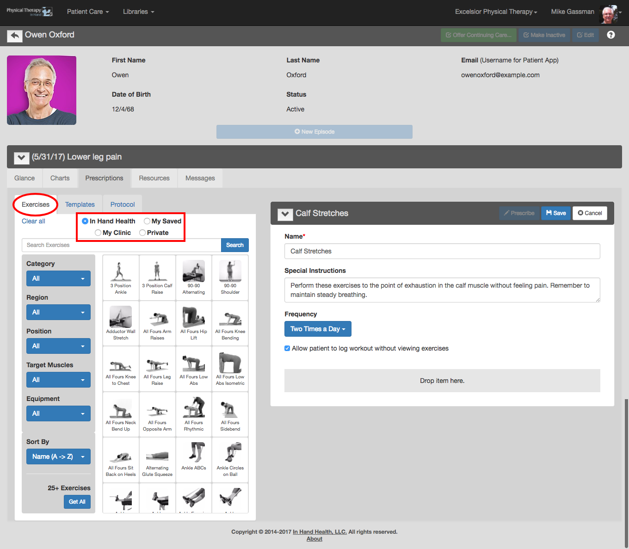Open the Region dropdown

[x=58, y=312]
